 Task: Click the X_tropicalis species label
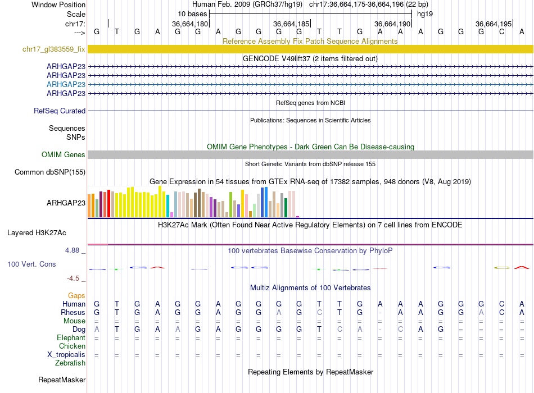pyautogui.click(x=66, y=355)
